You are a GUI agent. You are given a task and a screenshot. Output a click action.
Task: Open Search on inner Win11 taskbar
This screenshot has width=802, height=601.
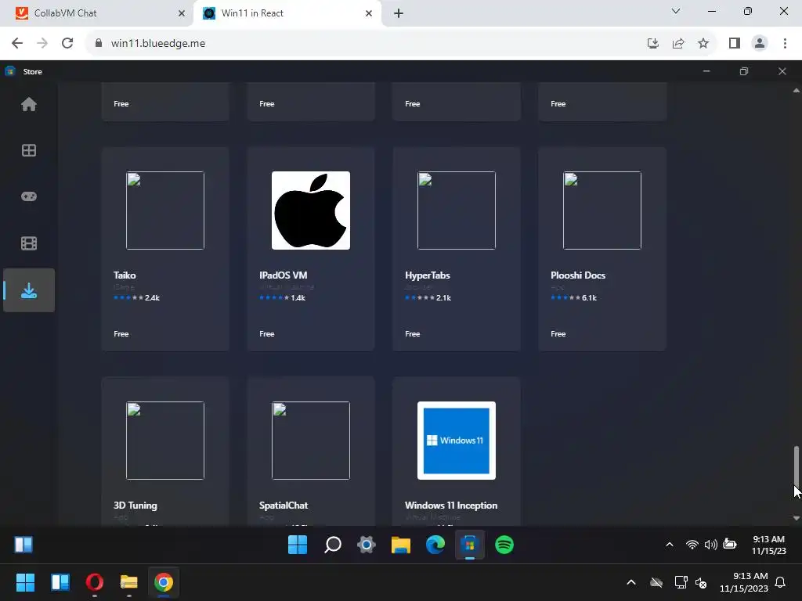[332, 545]
